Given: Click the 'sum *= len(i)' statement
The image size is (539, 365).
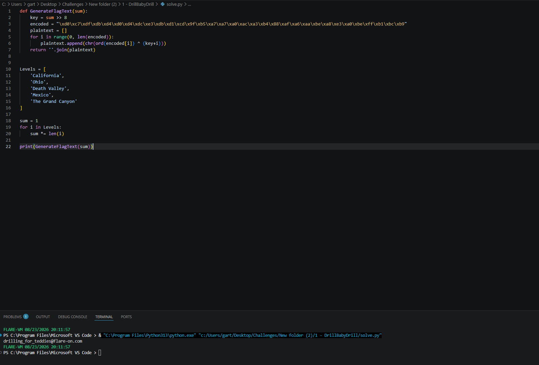Looking at the screenshot, I should pyautogui.click(x=47, y=134).
